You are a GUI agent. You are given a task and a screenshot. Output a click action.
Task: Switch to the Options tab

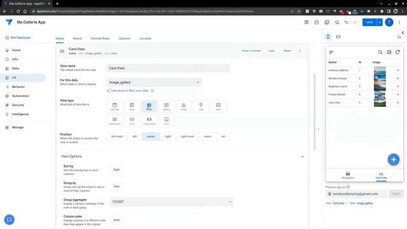pyautogui.click(x=125, y=38)
